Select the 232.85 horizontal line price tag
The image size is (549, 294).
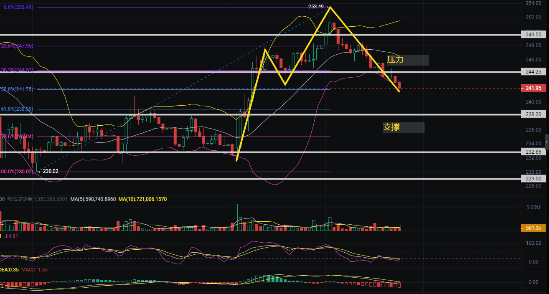click(533, 152)
